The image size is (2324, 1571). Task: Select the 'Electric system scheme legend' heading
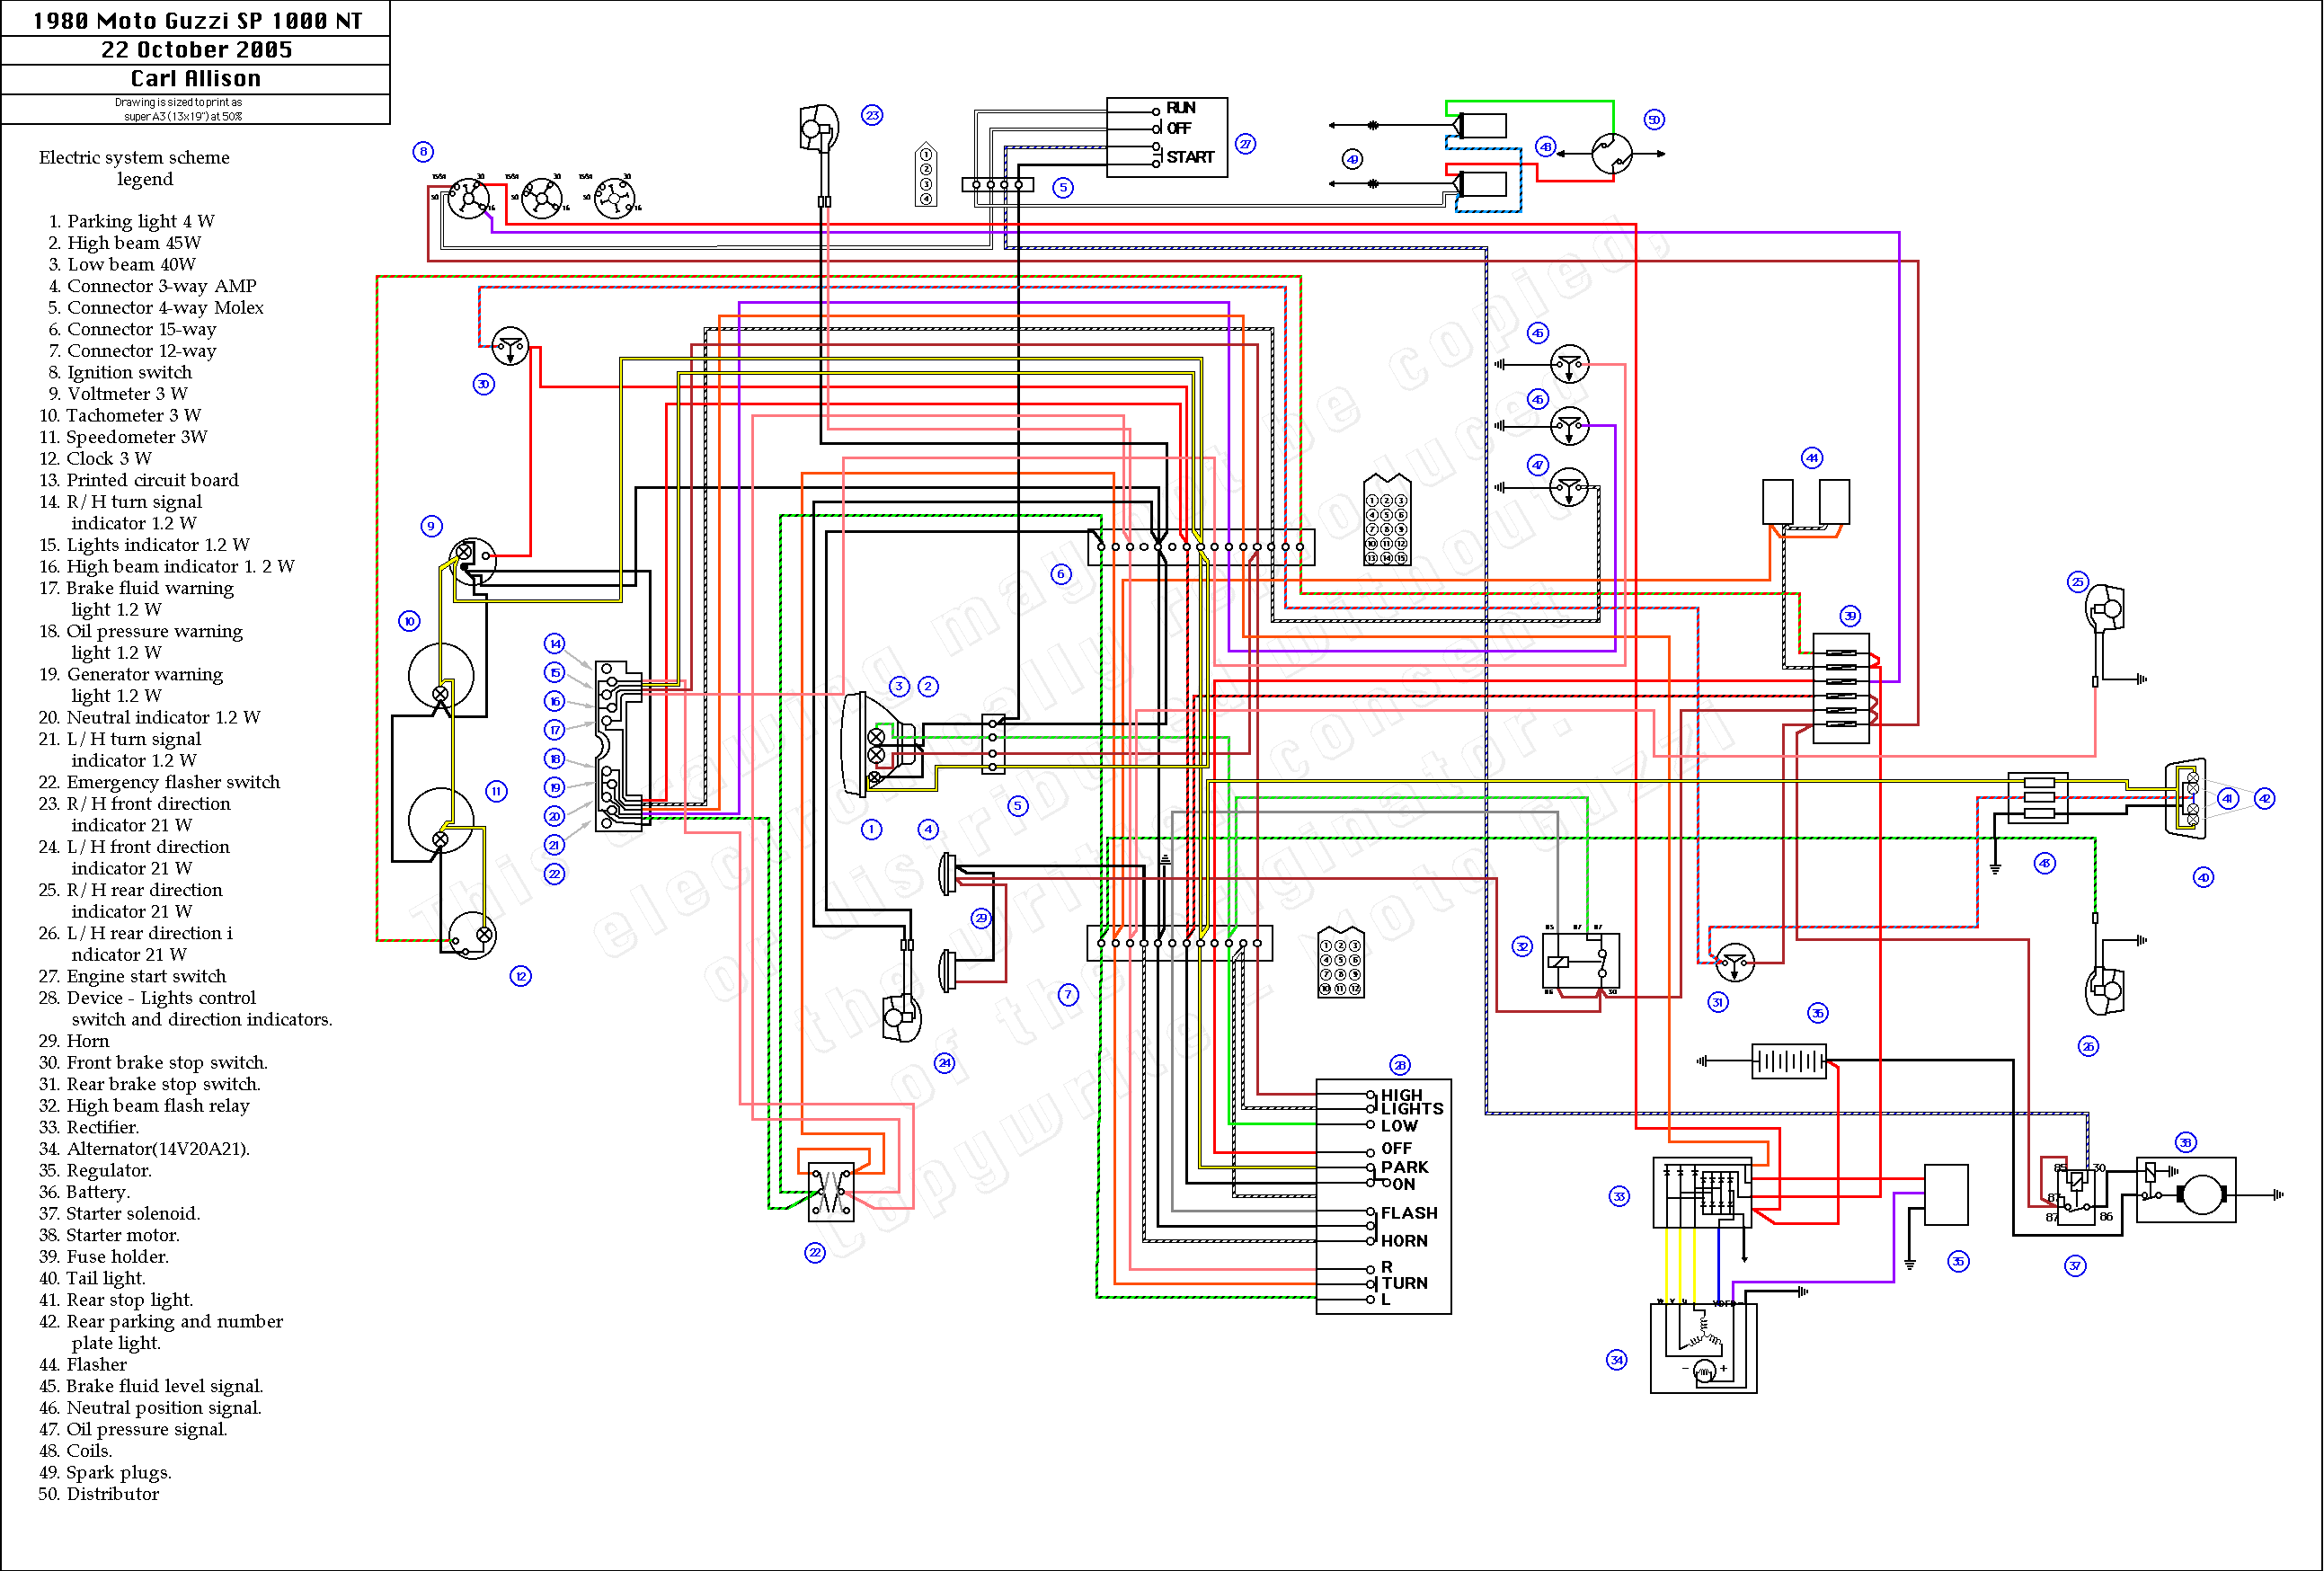click(x=135, y=168)
